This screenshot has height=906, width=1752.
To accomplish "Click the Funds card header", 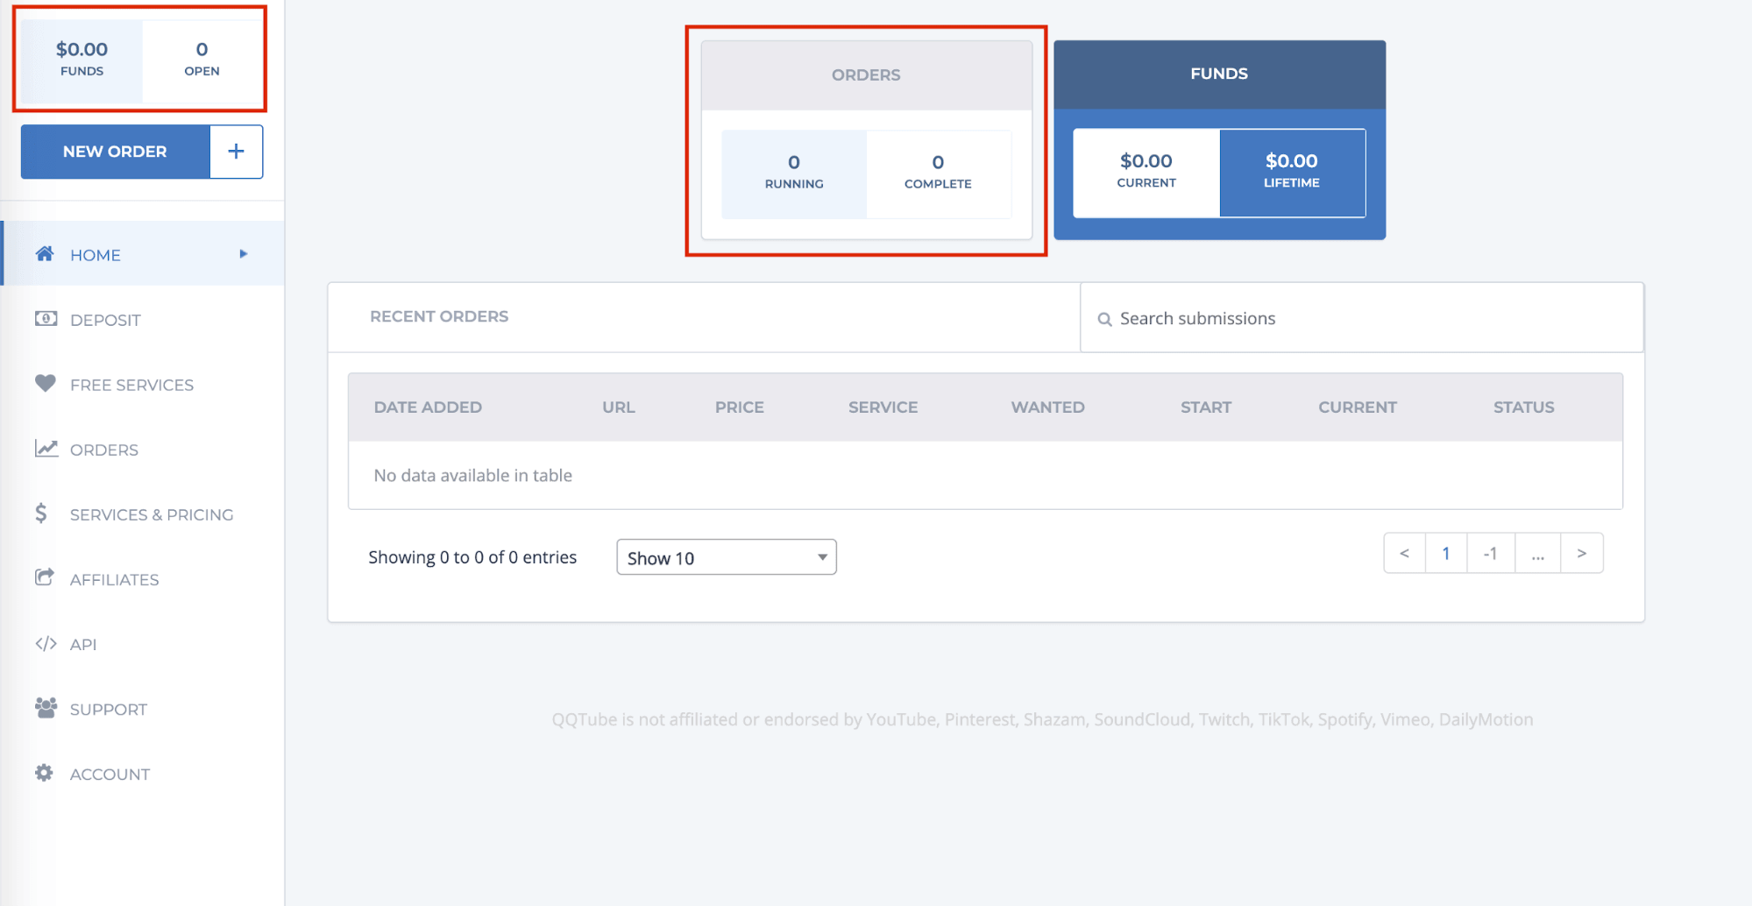I will [1219, 74].
